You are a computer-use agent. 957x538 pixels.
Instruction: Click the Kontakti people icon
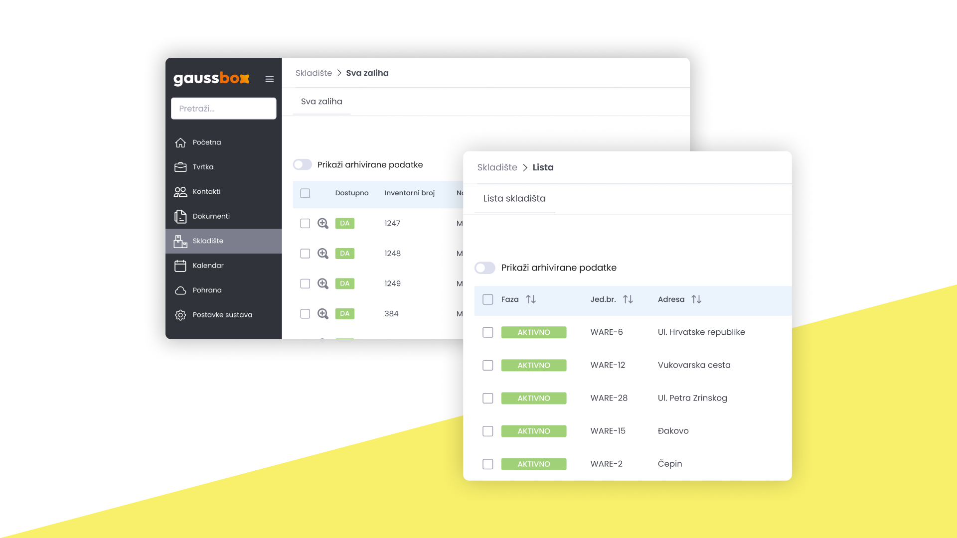(180, 192)
